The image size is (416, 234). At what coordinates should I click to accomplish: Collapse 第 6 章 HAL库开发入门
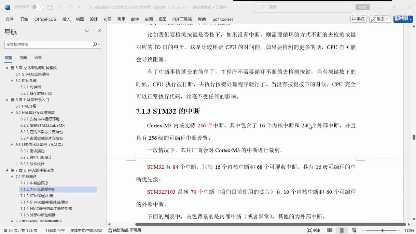[7, 100]
